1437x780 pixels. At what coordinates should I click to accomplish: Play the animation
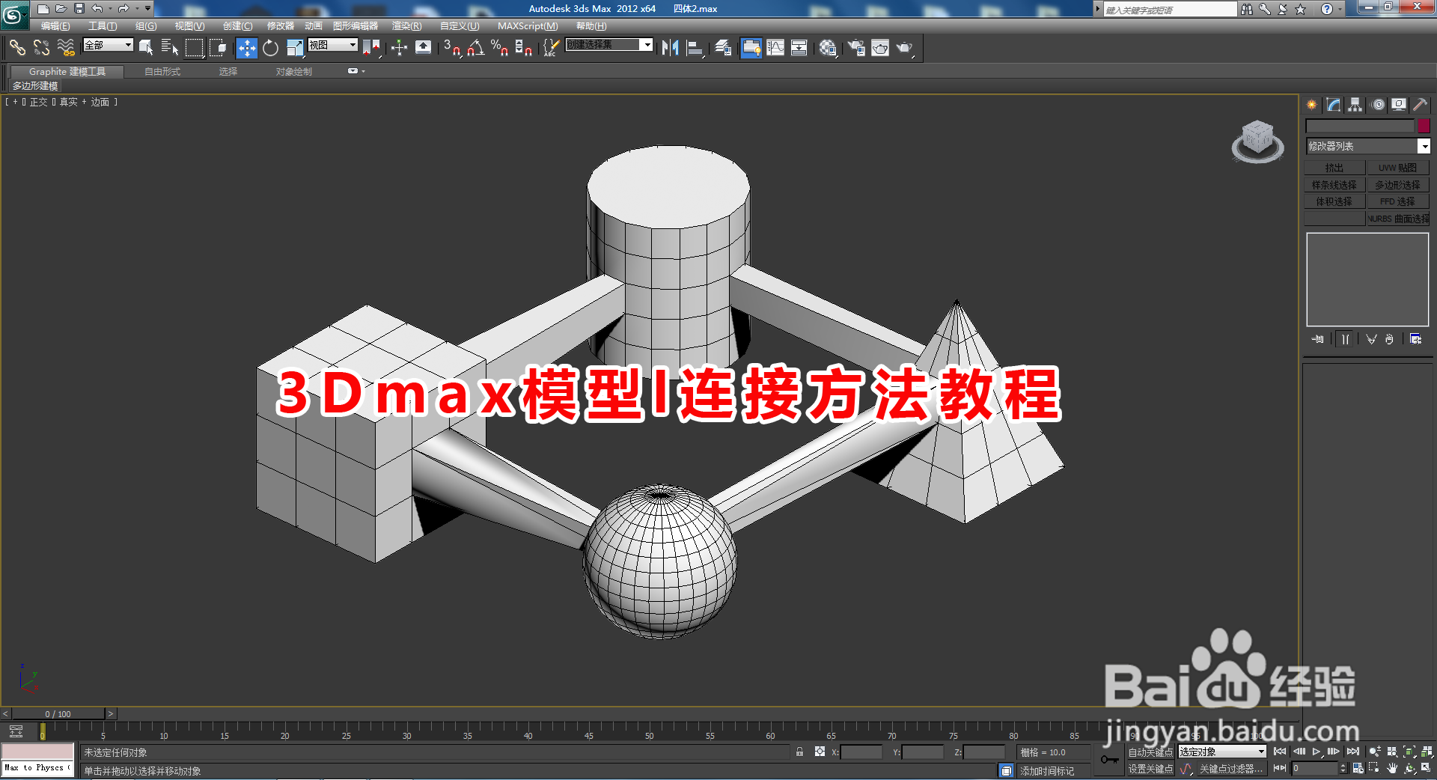1317,752
